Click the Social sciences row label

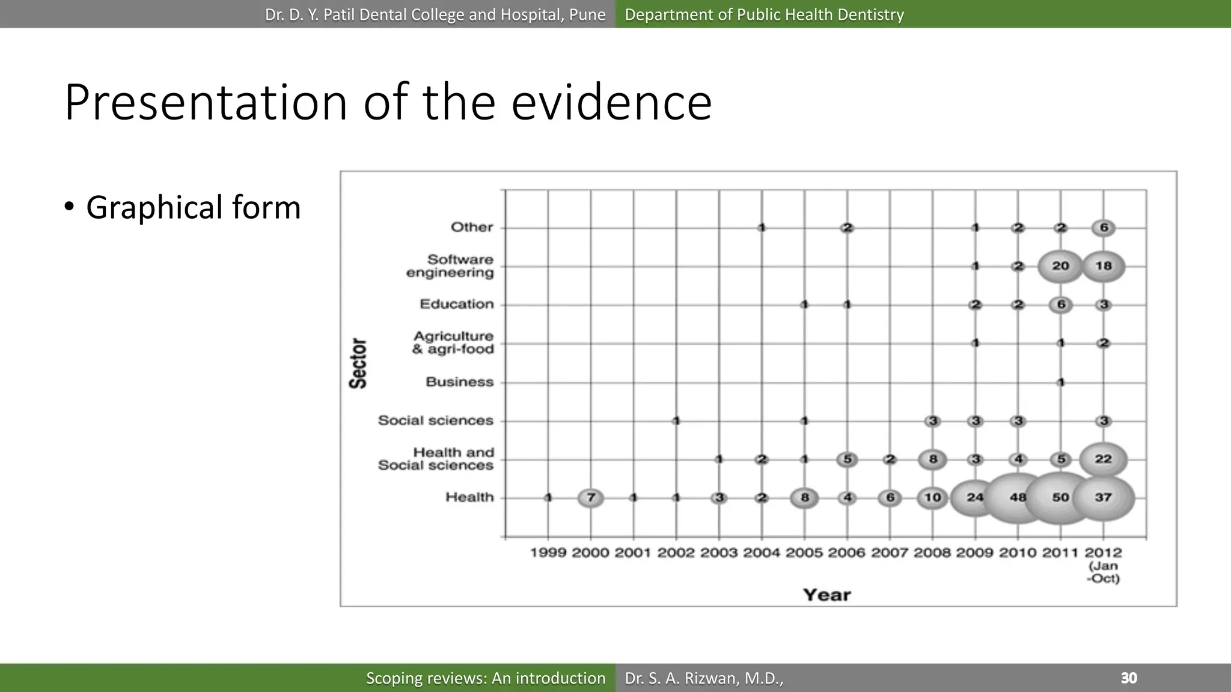click(x=435, y=420)
